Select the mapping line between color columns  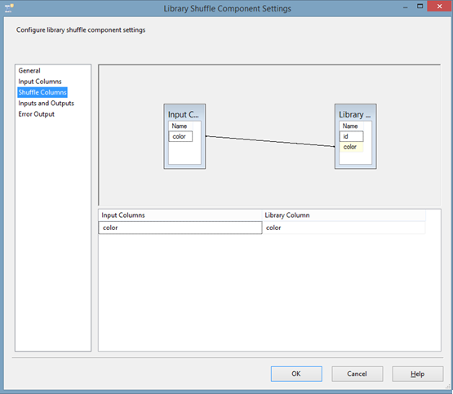pos(270,141)
